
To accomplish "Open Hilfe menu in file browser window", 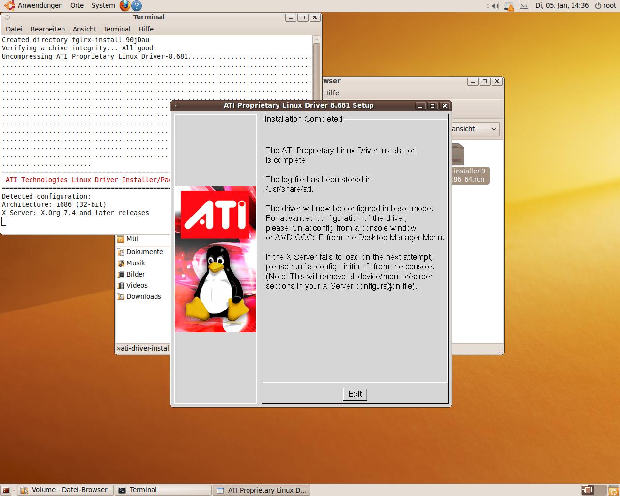I will (331, 93).
